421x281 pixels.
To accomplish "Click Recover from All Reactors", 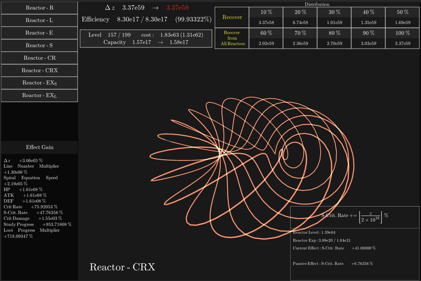I will pyautogui.click(x=232, y=38).
